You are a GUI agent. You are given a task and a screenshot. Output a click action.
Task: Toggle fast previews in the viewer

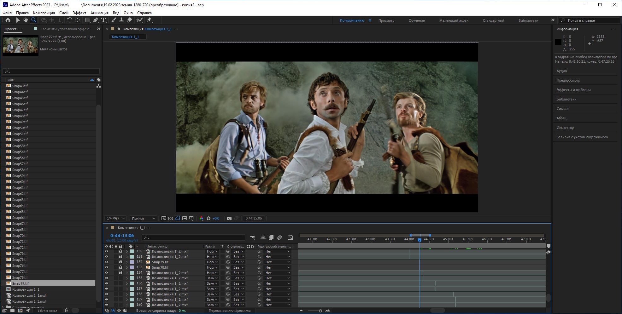[164, 218]
